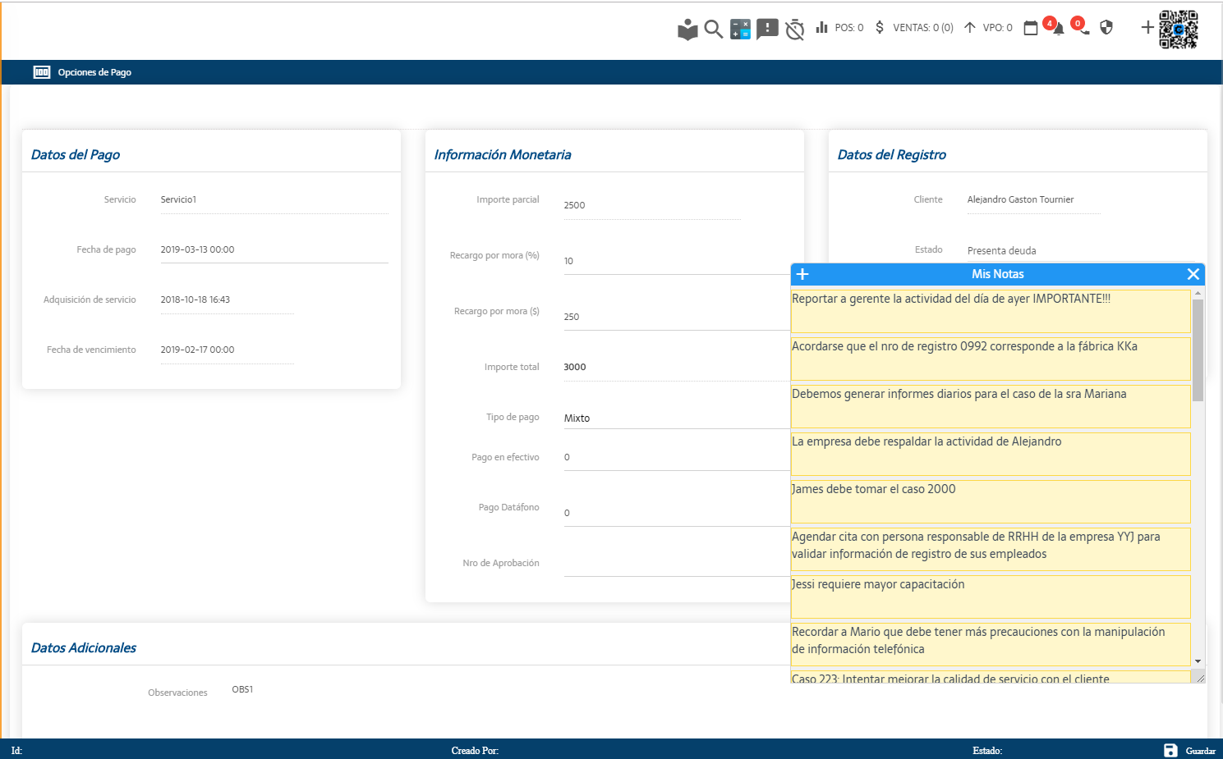1223x759 pixels.
Task: Open the security shield icon
Action: [x=1106, y=28]
